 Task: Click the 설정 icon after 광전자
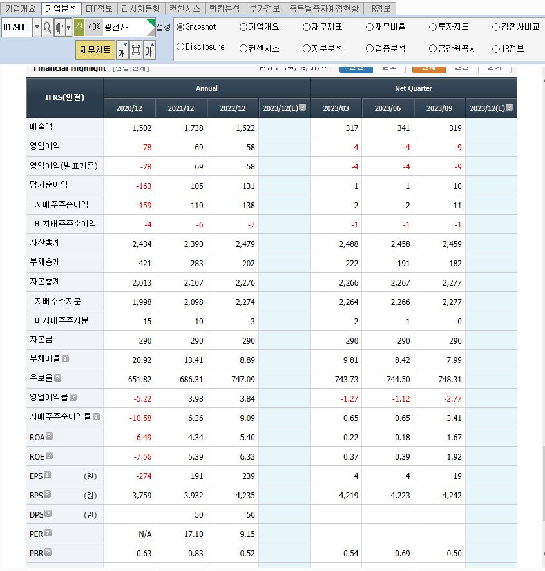point(162,27)
